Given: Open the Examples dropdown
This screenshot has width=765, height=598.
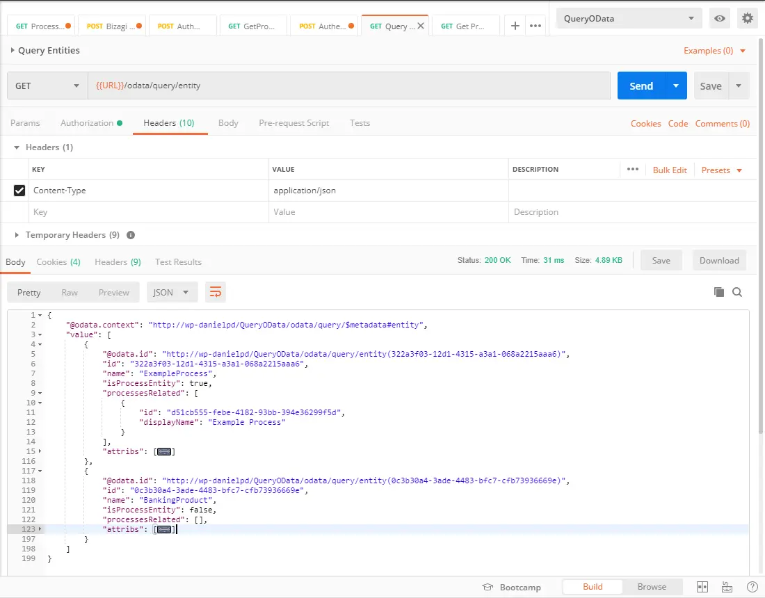Looking at the screenshot, I should coord(714,51).
